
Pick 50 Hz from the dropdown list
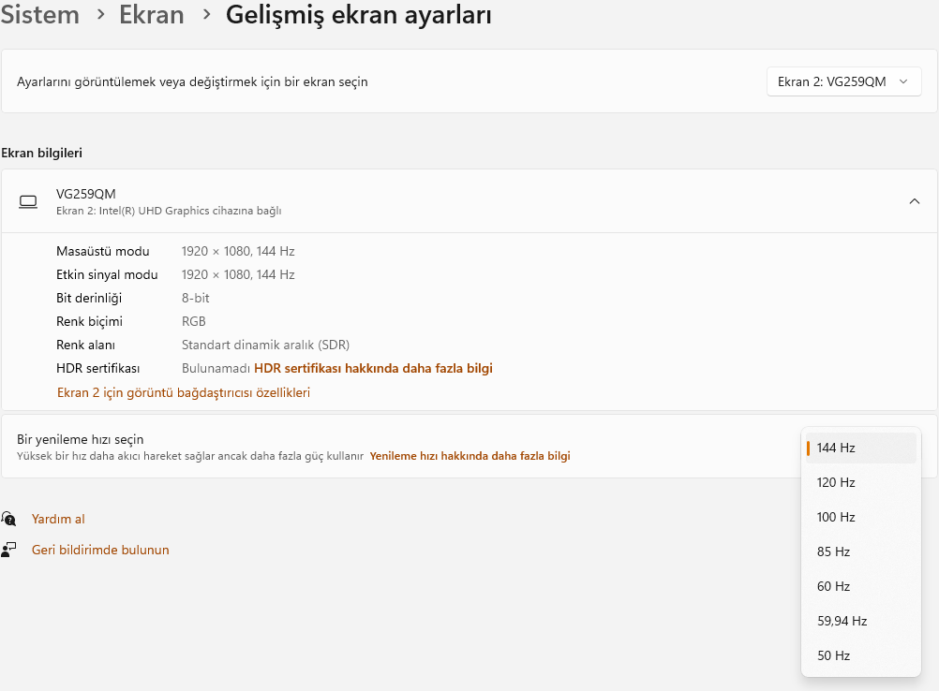(860, 655)
